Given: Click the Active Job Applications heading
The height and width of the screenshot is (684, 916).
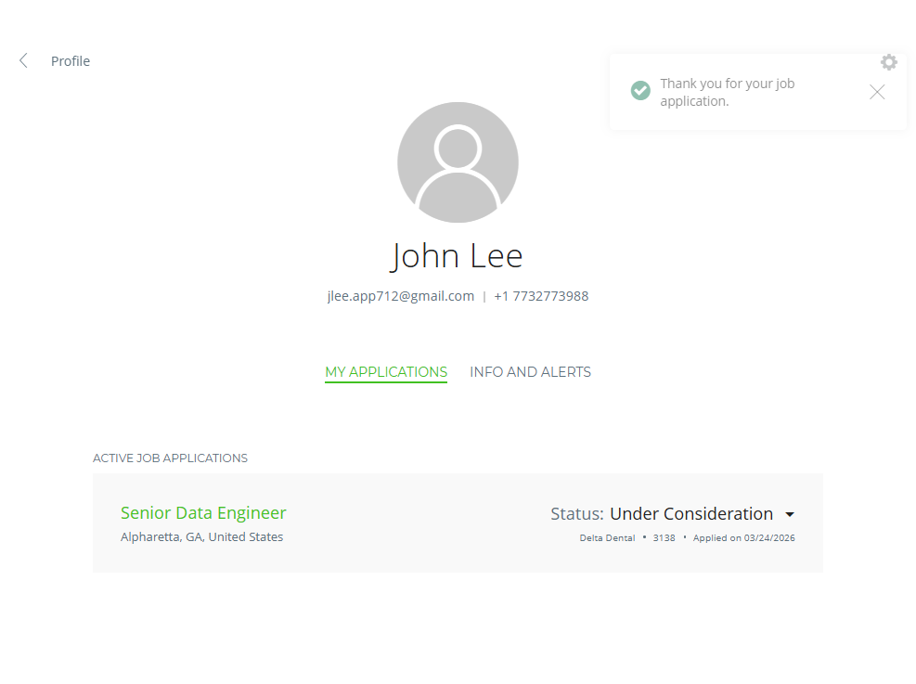Looking at the screenshot, I should tap(170, 458).
